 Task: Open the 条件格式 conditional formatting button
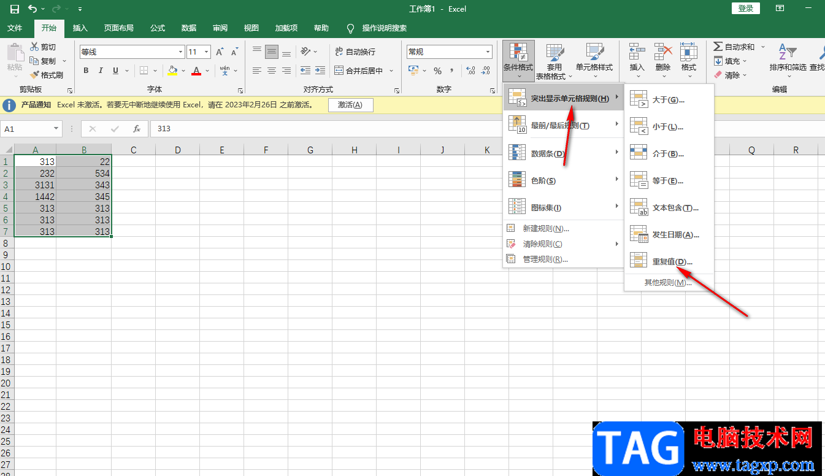[518, 61]
